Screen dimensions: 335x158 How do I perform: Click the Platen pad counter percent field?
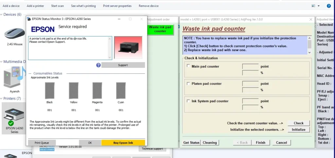coord(250,90)
